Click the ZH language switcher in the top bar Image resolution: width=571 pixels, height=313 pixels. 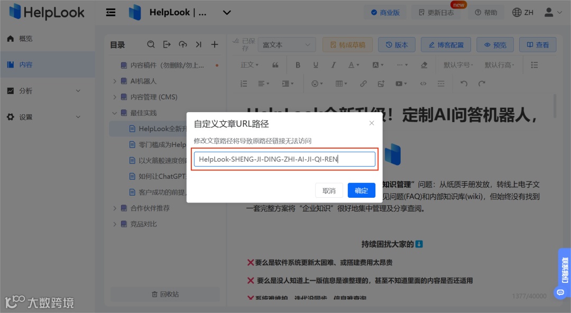pyautogui.click(x=523, y=12)
